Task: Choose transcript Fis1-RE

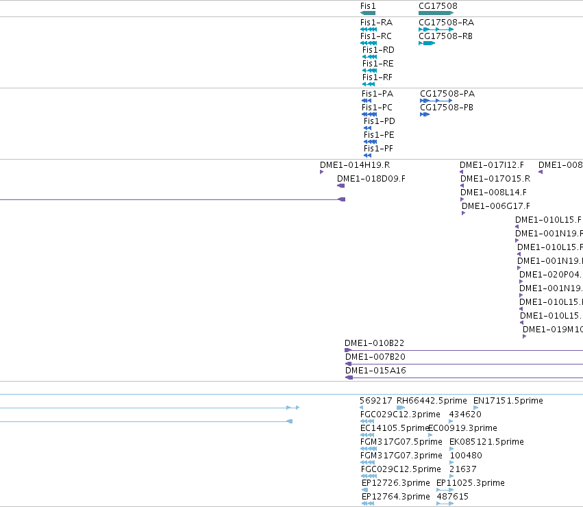Action: click(x=377, y=64)
